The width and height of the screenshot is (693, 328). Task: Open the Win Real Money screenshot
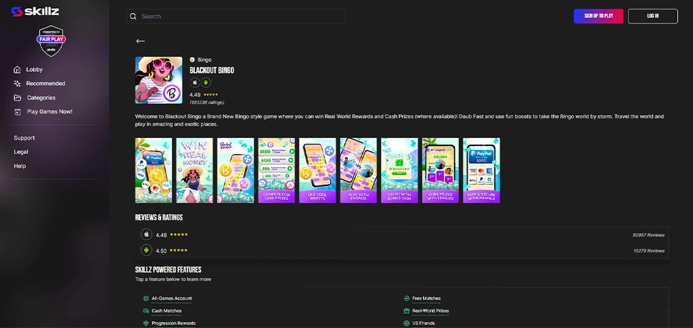coord(194,170)
